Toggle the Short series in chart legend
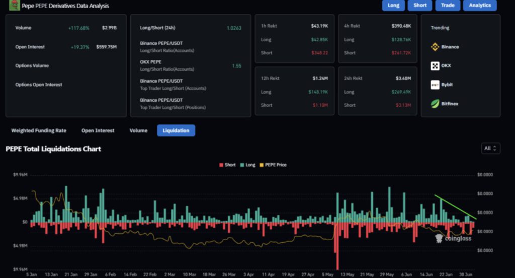 tap(227, 165)
